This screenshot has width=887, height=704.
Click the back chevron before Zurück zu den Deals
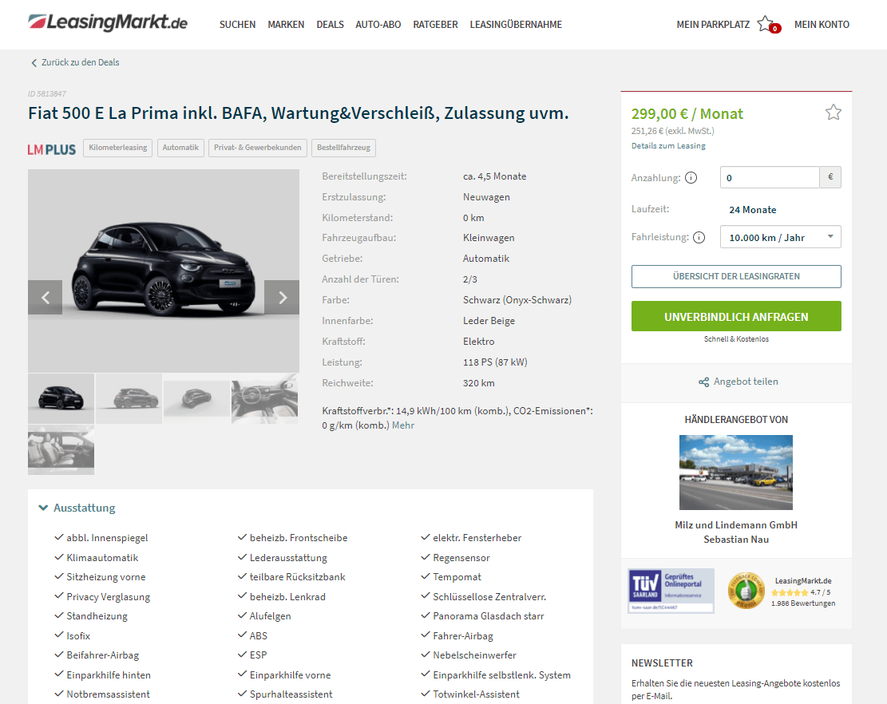(34, 63)
